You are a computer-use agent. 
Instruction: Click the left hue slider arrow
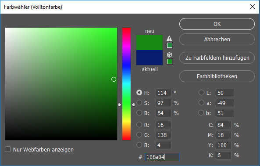[120, 105]
